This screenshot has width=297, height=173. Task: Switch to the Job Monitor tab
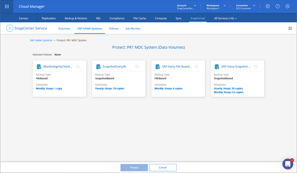pos(133,29)
